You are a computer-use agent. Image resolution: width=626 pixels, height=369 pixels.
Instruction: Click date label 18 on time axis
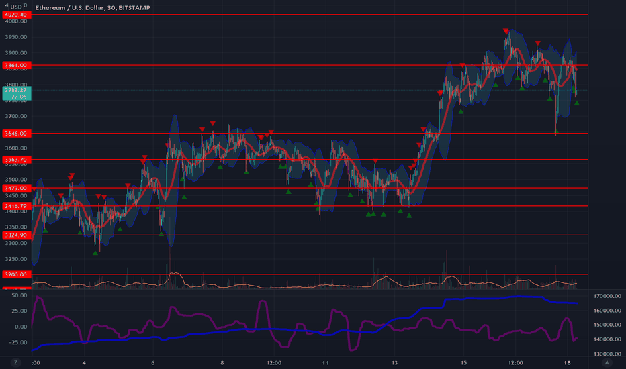pyautogui.click(x=567, y=362)
